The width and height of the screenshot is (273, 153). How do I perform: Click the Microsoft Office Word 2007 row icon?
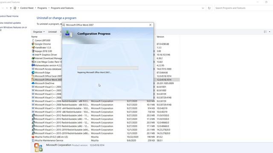(x=33, y=79)
